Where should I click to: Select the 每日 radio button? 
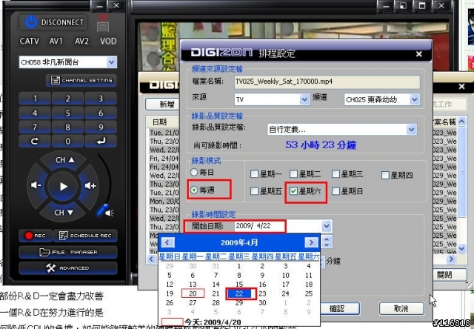click(194, 173)
